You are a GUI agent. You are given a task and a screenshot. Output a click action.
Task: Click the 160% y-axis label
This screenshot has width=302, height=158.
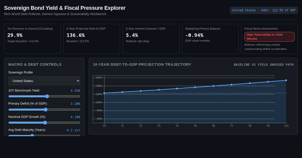coord(99,78)
